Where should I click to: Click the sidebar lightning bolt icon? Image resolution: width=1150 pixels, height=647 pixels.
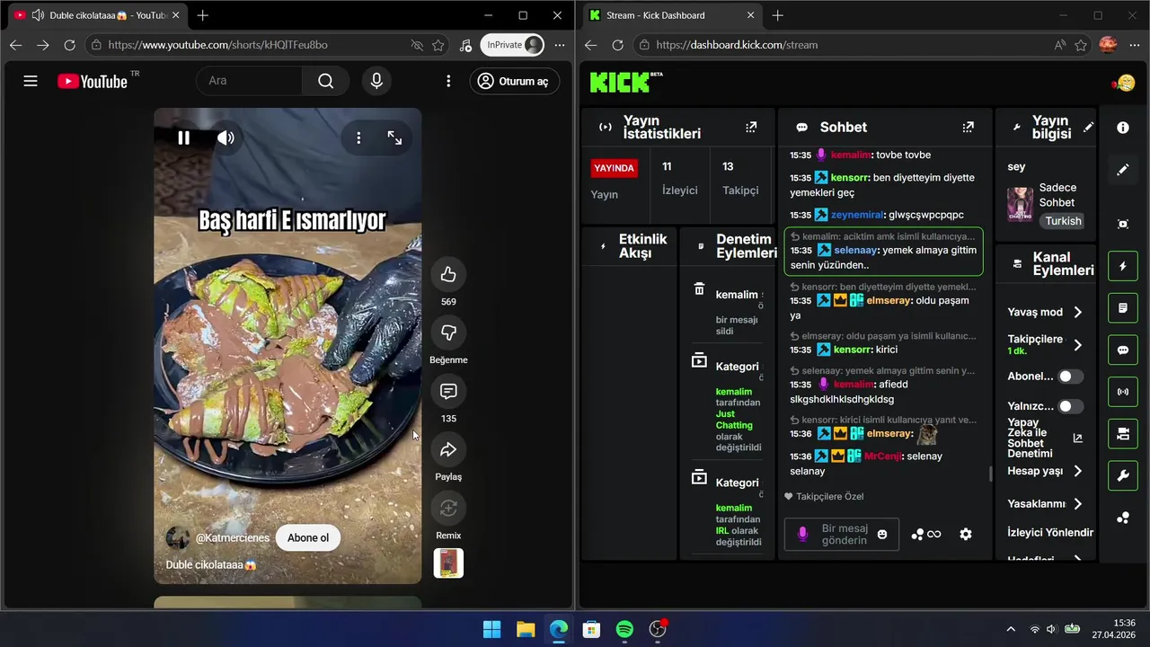[x=1123, y=266]
